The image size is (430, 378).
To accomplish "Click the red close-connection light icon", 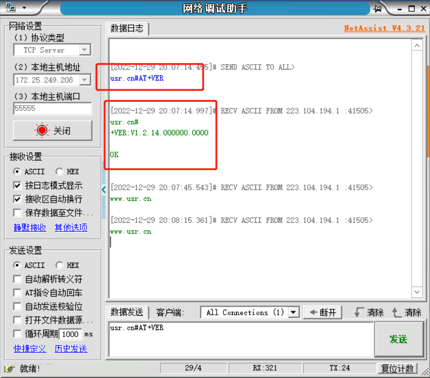I will pos(42,131).
